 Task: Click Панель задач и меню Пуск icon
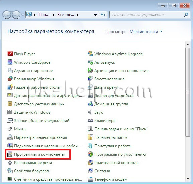point(90,129)
